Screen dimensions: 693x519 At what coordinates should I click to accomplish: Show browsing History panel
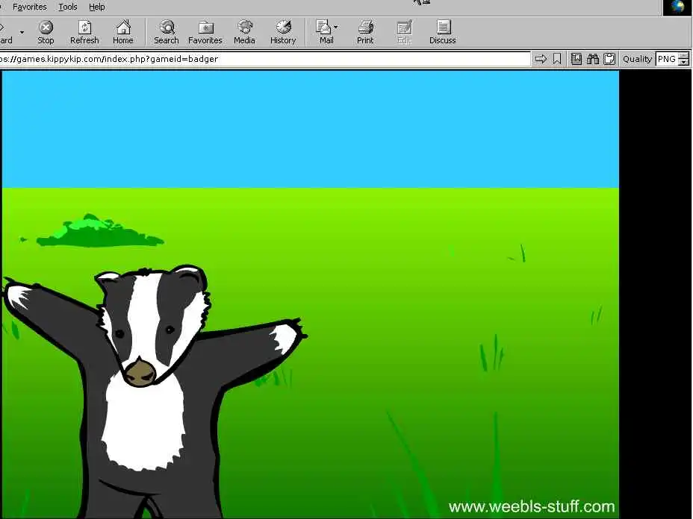pyautogui.click(x=283, y=32)
